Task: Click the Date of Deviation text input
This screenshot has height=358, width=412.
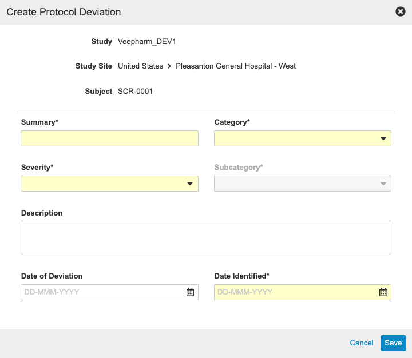Action: tap(103, 292)
